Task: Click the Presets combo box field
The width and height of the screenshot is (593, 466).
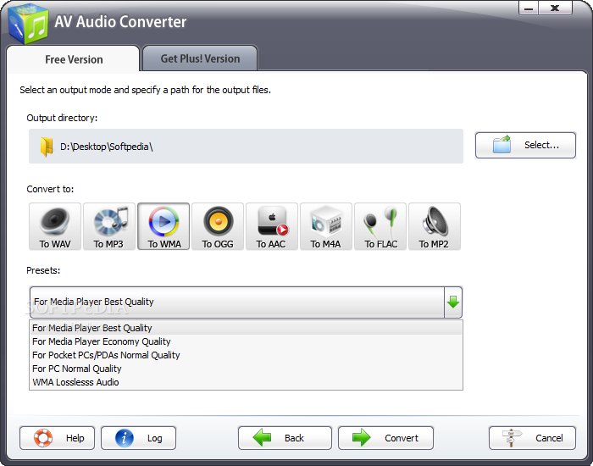Action: click(x=246, y=302)
